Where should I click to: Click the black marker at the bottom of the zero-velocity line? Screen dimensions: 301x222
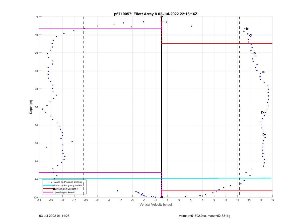click(x=162, y=197)
